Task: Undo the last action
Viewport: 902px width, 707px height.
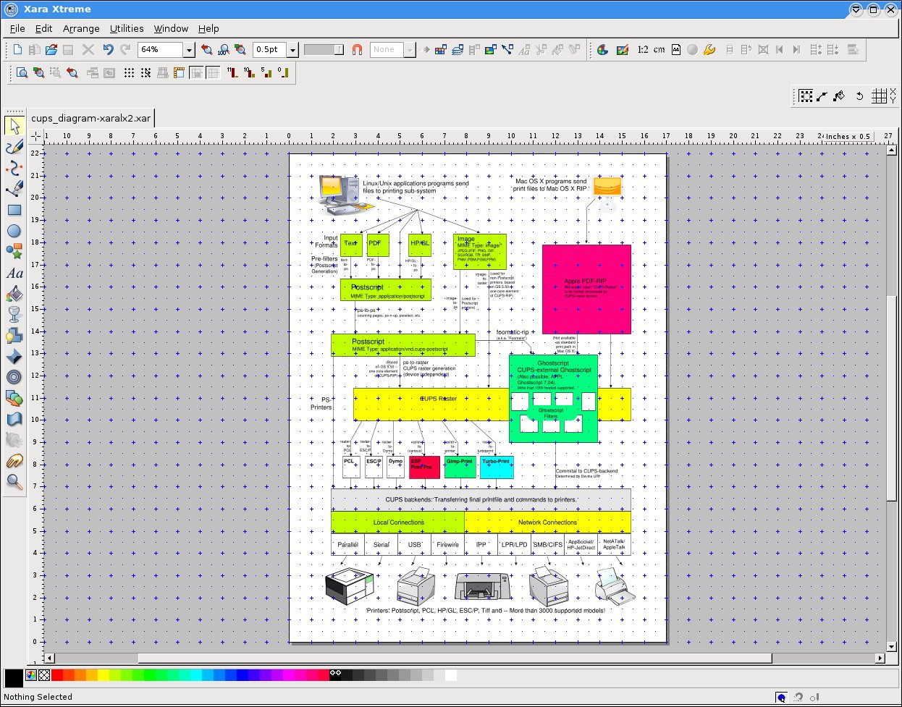Action: click(x=108, y=50)
